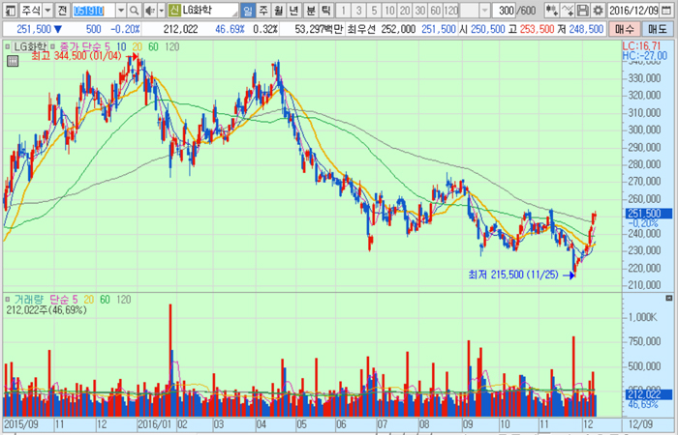Open the calendar date picker icon
The width and height of the screenshot is (678, 435).
coord(670,10)
